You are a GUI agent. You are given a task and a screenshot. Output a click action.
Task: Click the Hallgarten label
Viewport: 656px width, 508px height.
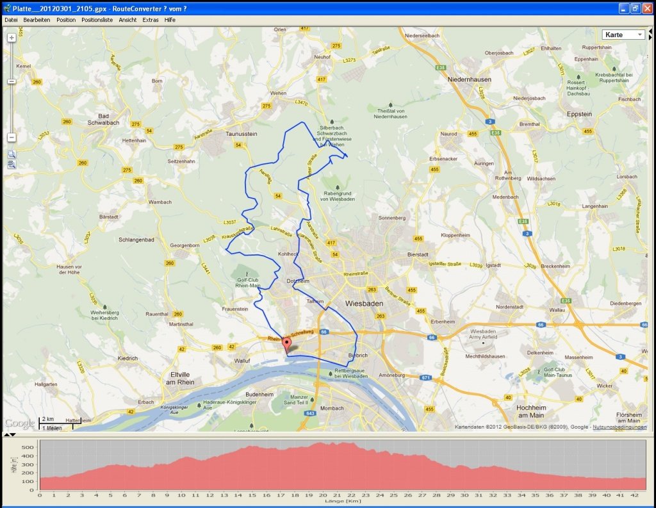pos(46,384)
